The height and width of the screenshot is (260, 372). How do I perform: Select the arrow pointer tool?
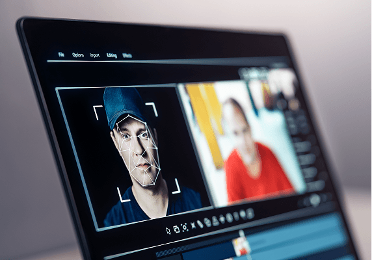168,231
